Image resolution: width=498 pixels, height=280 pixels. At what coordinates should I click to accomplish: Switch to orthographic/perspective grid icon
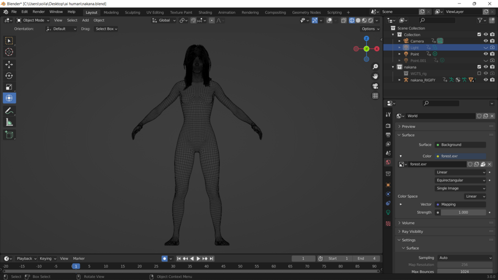point(375,96)
